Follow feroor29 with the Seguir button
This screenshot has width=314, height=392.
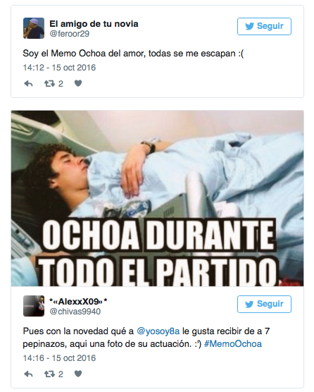pyautogui.click(x=264, y=26)
